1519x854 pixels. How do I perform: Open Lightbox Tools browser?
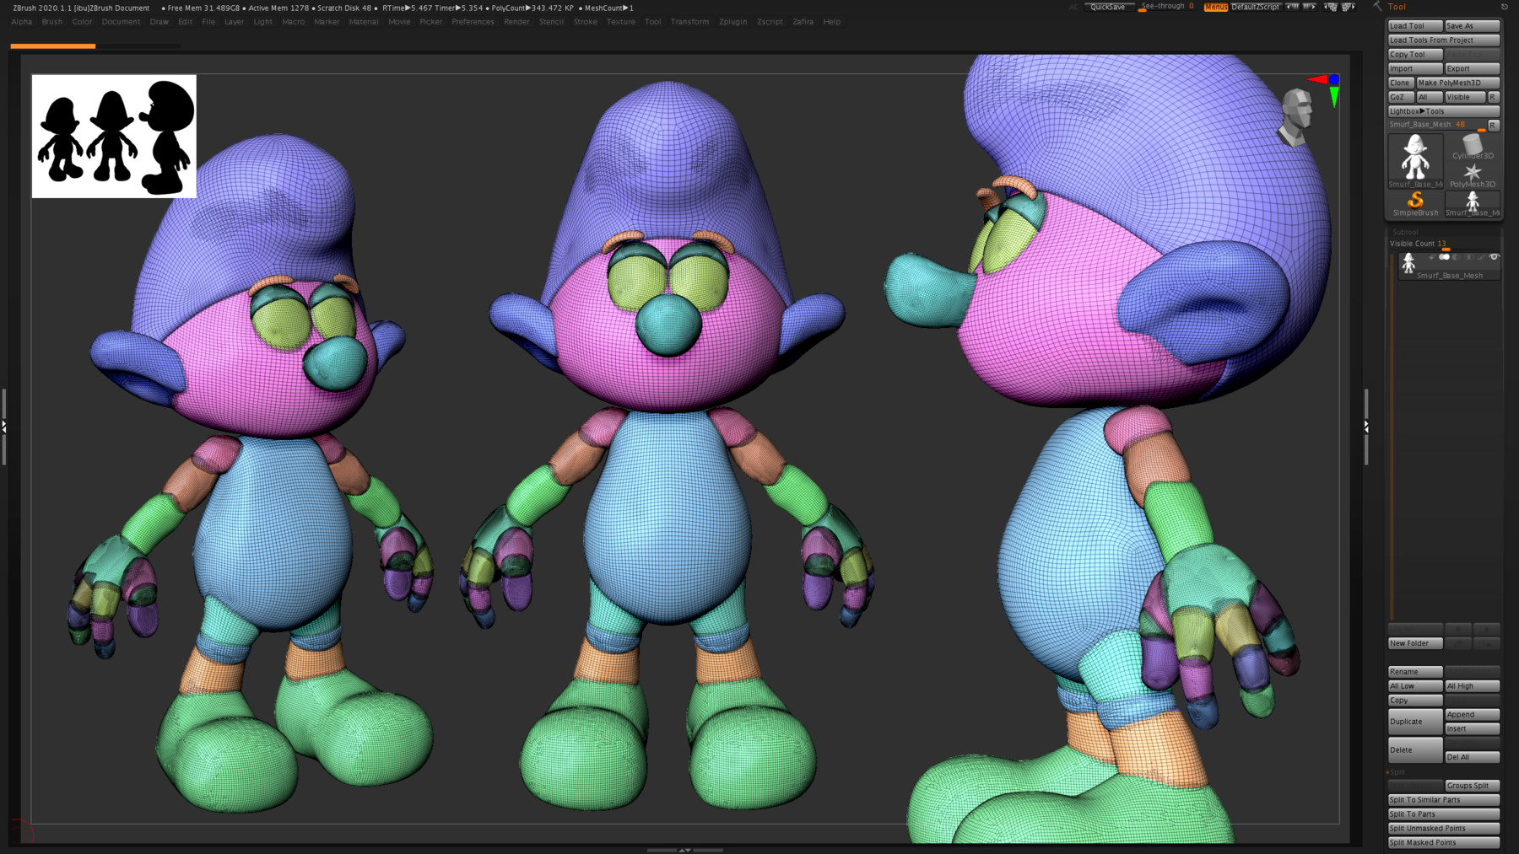pos(1443,111)
